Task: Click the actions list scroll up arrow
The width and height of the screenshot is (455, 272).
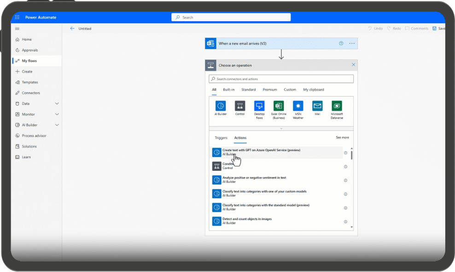Action: point(352,149)
